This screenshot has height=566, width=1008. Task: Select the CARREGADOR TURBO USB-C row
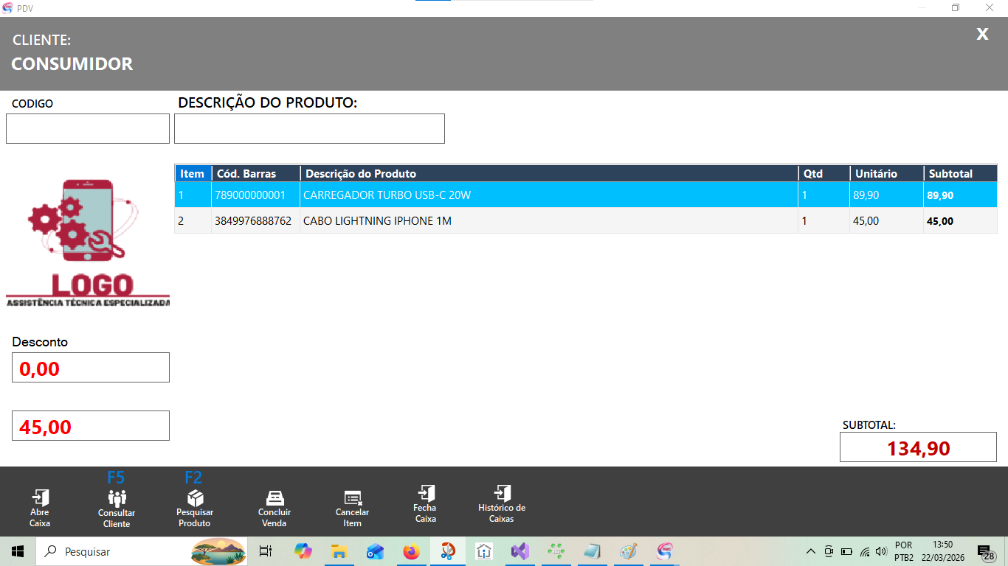[x=443, y=194]
